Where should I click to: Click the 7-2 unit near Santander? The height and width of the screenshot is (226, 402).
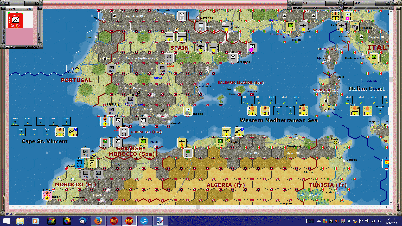[182, 16]
